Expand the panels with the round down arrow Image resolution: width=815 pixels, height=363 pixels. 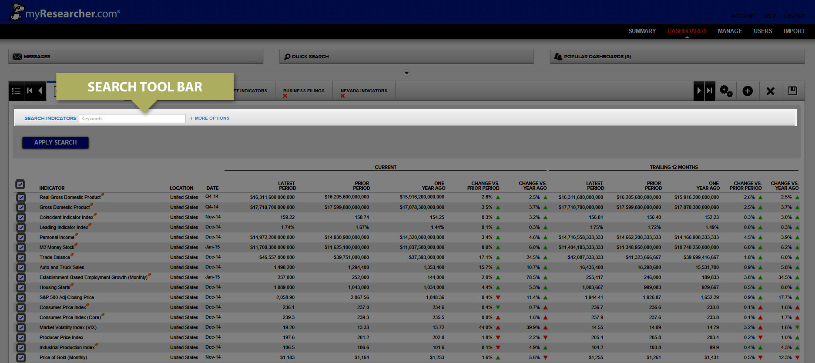406,73
